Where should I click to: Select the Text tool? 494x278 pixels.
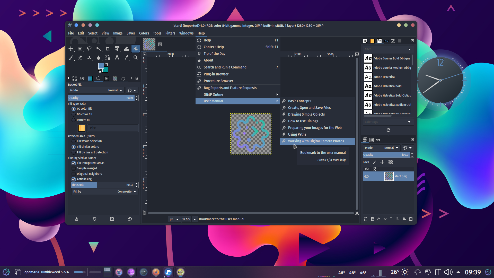(117, 57)
